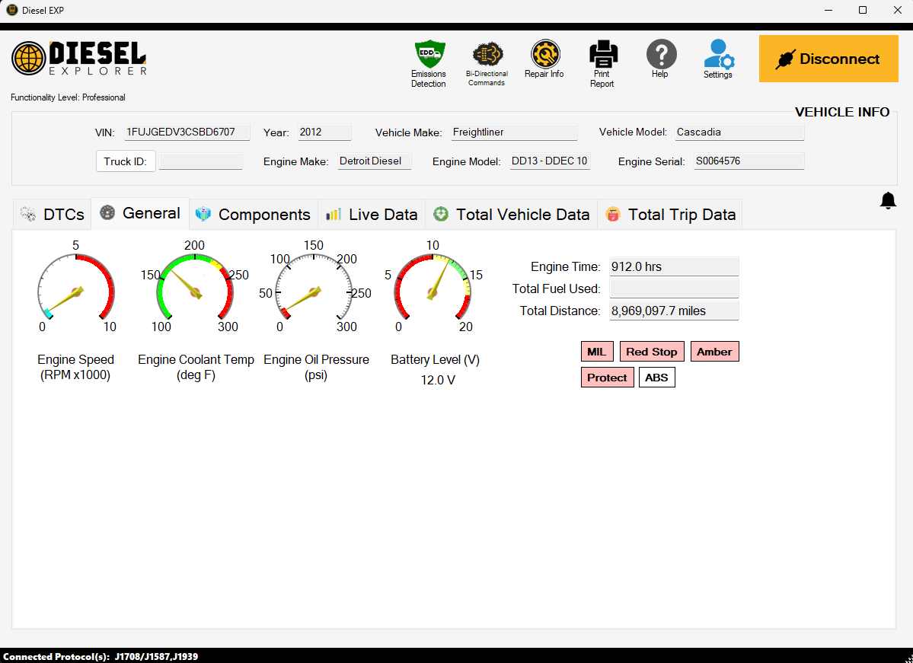Image resolution: width=913 pixels, height=663 pixels.
Task: Click the Truck ID button
Action: (x=126, y=161)
